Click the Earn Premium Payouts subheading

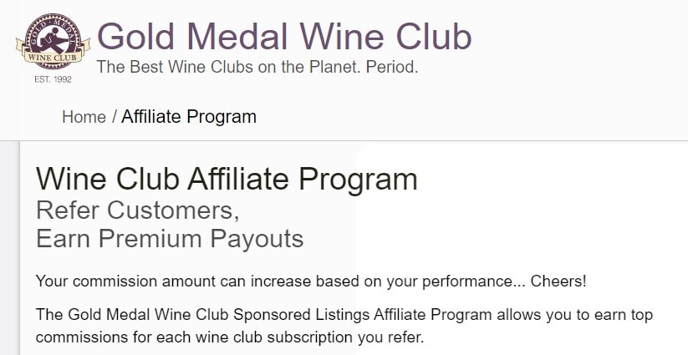coord(170,239)
